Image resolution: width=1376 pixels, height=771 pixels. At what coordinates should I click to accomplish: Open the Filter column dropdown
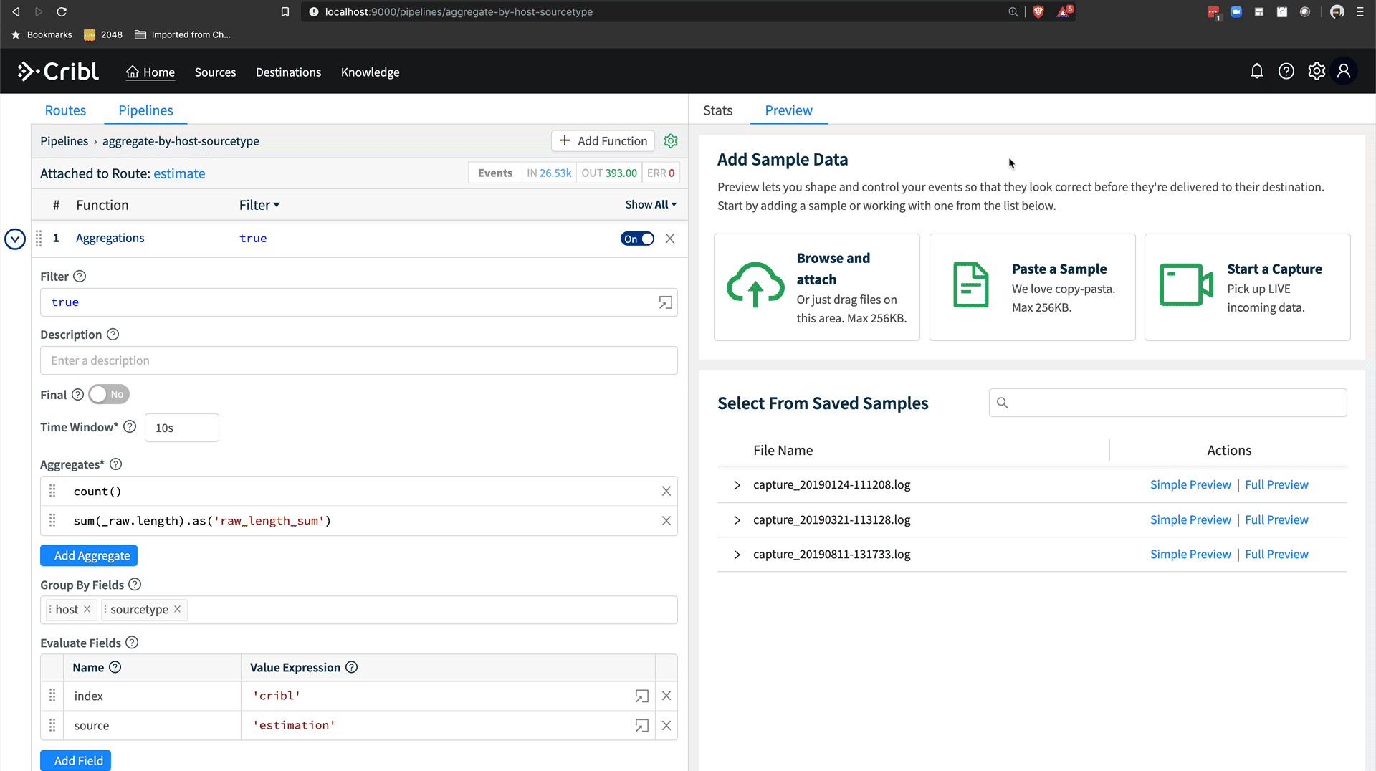click(x=259, y=206)
